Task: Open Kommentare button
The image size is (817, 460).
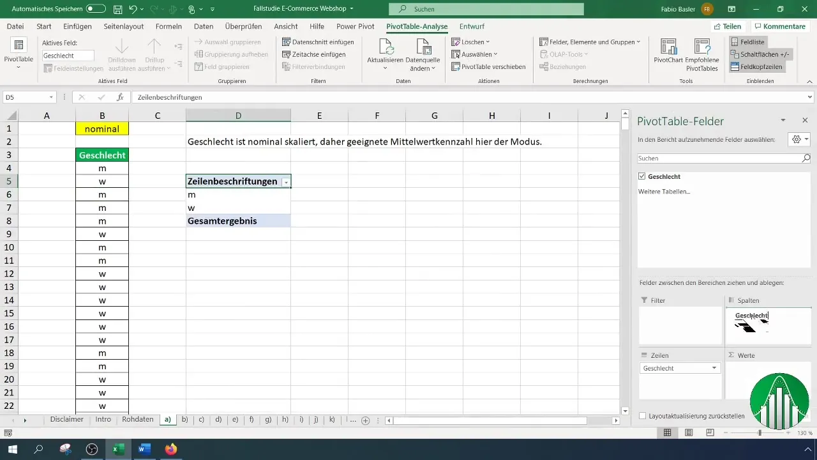Action: click(779, 26)
